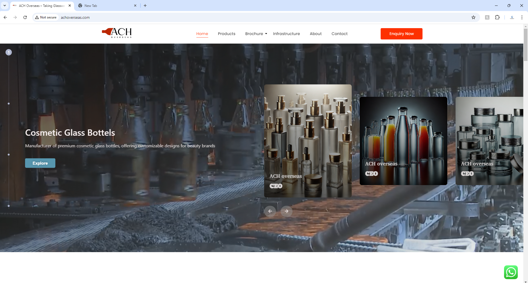Click the scrollbar down arrow

coord(526,281)
